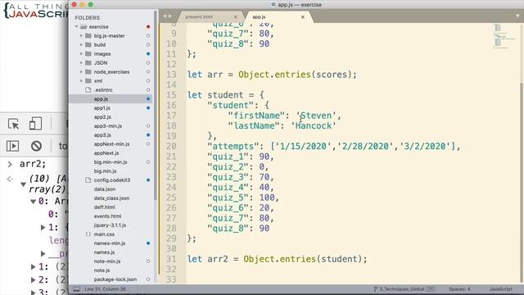
Task: Expand the build folder arrow
Action: point(81,44)
